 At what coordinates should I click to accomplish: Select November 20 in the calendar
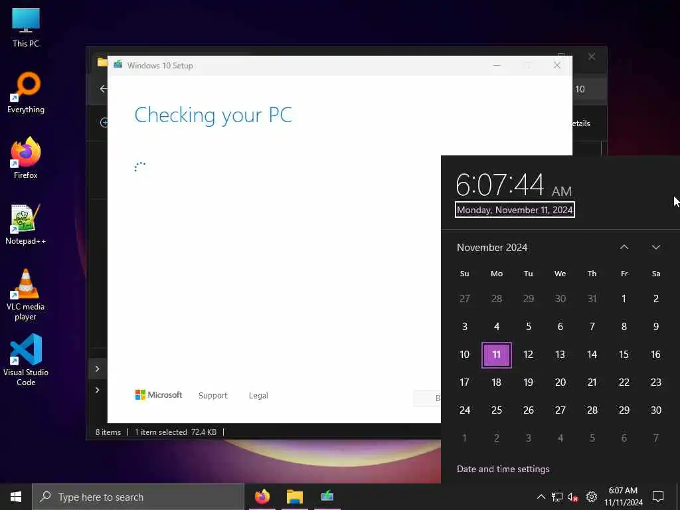pyautogui.click(x=560, y=382)
